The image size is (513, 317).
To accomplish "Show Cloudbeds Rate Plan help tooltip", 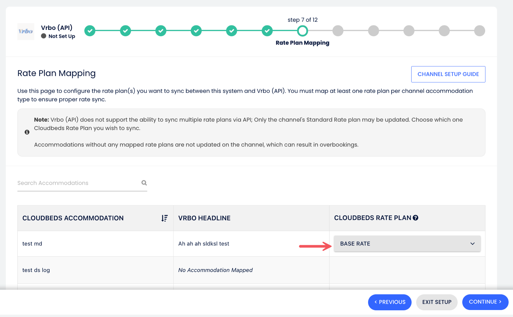I will click(416, 218).
